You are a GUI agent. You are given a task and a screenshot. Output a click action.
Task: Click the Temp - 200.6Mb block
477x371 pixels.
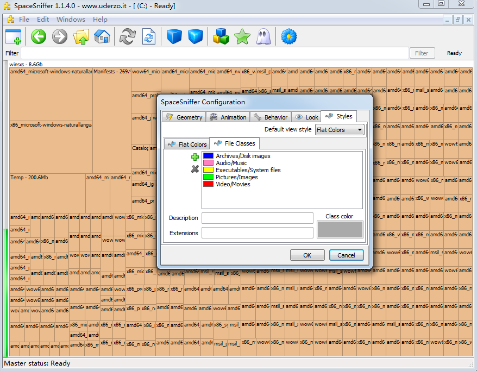pyautogui.click(x=47, y=193)
